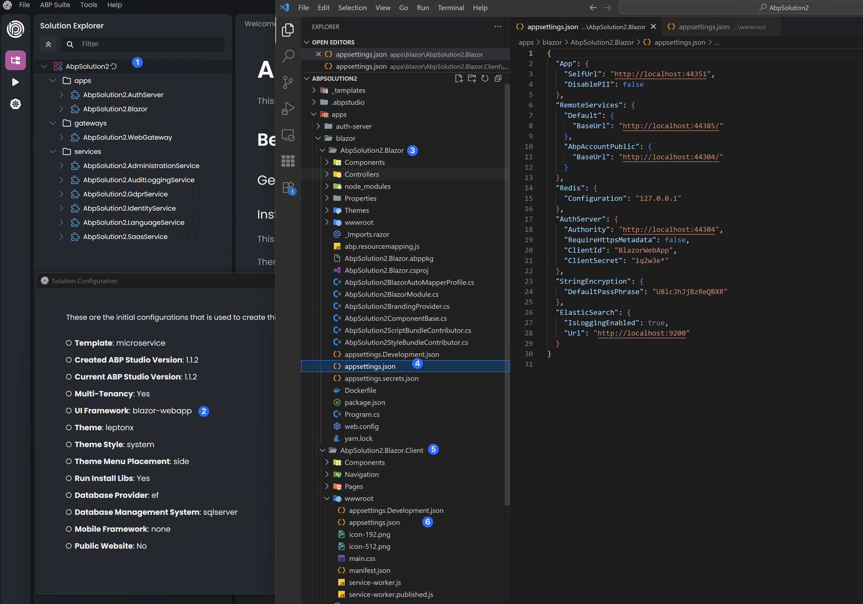The height and width of the screenshot is (604, 863).
Task: Open Solution Runner play icon in ABP Studio
Action: pos(15,82)
